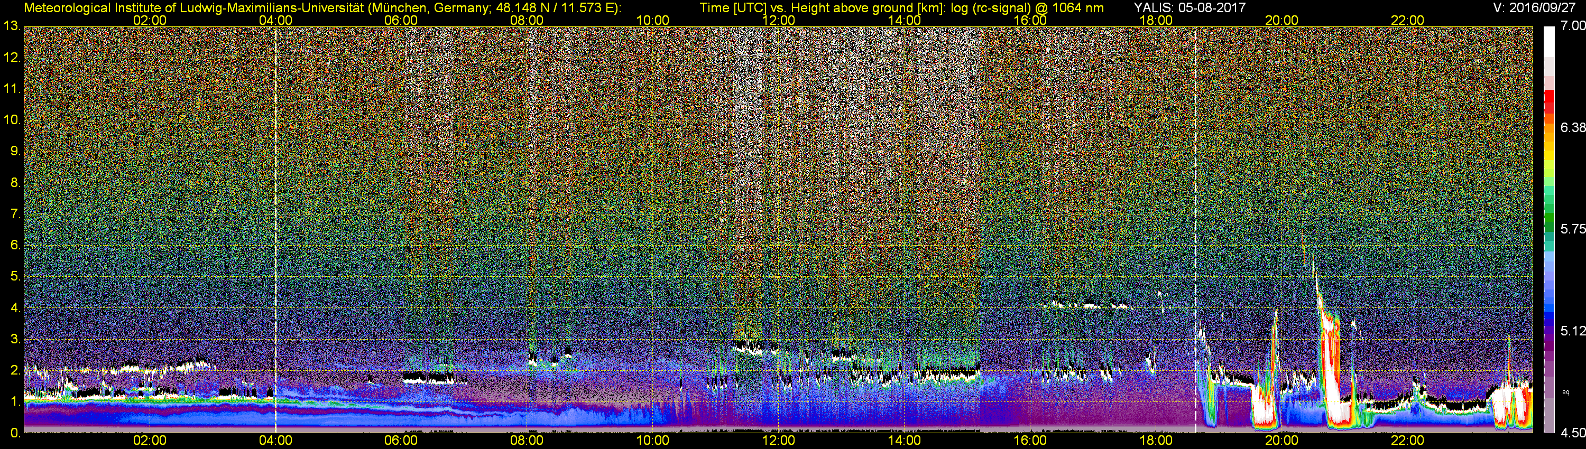Click the 12:00 label on the top time axis
The image size is (1586, 449).
click(778, 20)
